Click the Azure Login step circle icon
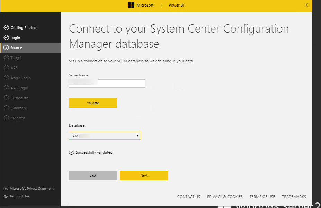The width and height of the screenshot is (321, 208). pos(6,78)
